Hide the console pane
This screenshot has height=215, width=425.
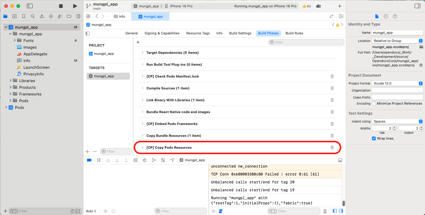click(341, 211)
